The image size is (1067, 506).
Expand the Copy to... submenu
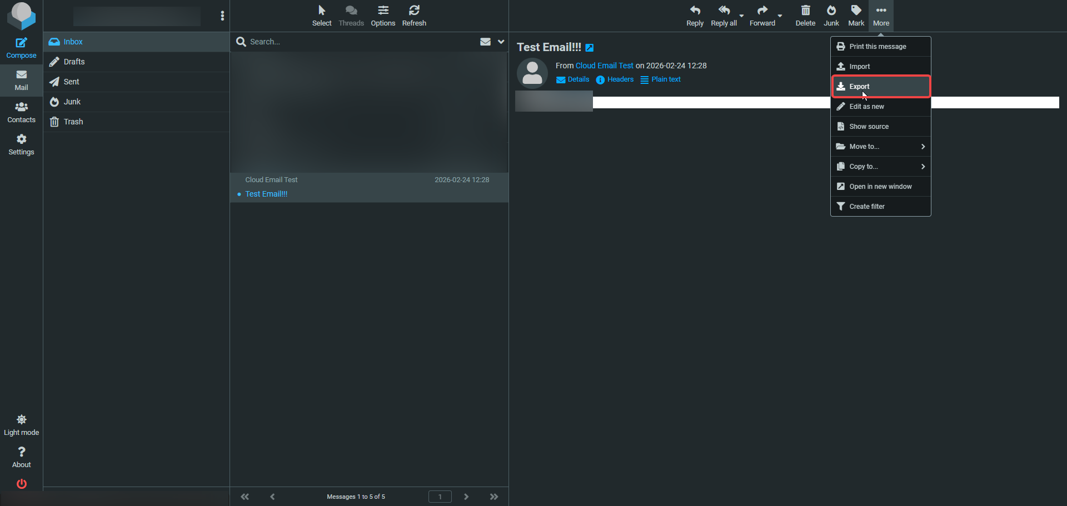click(x=881, y=167)
